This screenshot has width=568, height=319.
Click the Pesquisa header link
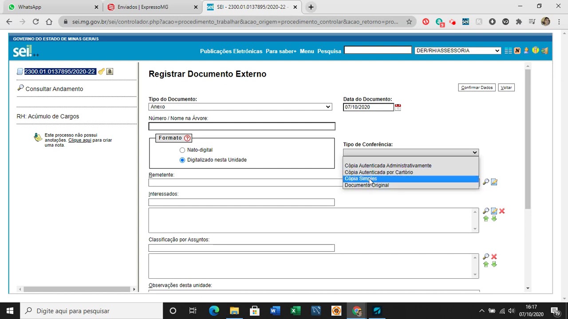click(329, 51)
